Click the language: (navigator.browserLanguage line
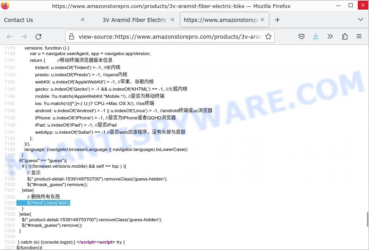This screenshot has width=369, height=250. [106, 149]
